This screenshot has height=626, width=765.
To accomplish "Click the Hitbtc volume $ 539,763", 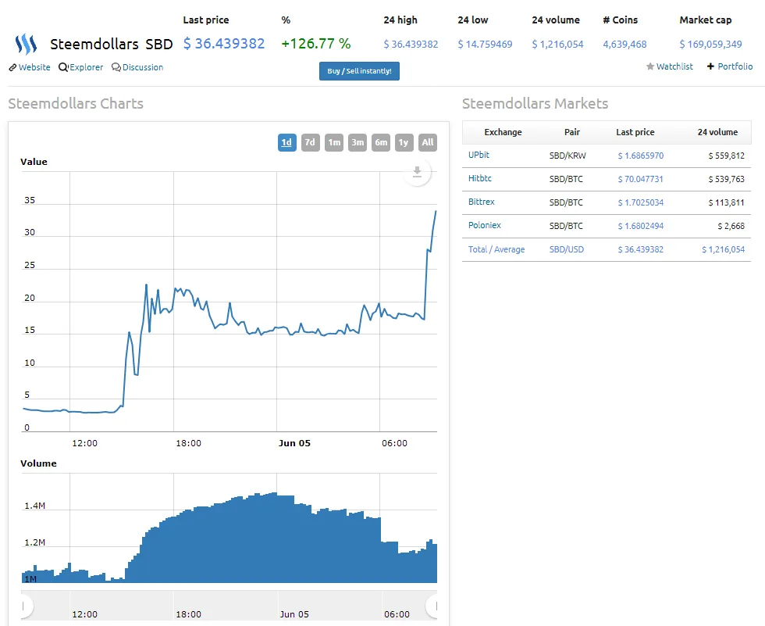I will 727,179.
